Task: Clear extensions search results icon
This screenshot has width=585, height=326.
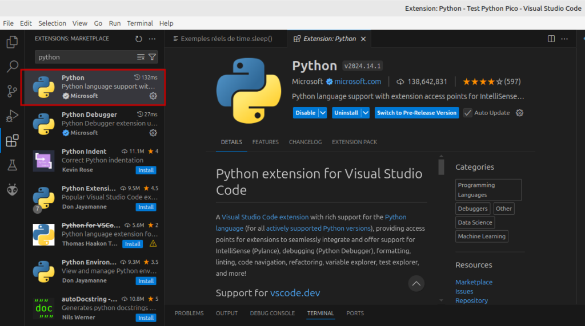Action: click(141, 57)
